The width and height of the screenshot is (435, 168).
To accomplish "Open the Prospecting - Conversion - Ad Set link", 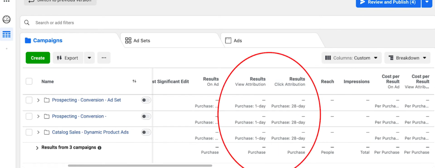I will tap(87, 100).
